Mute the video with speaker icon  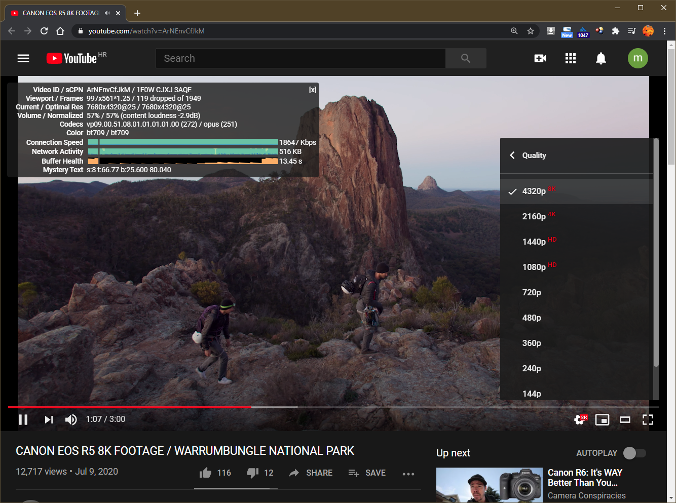(x=71, y=419)
